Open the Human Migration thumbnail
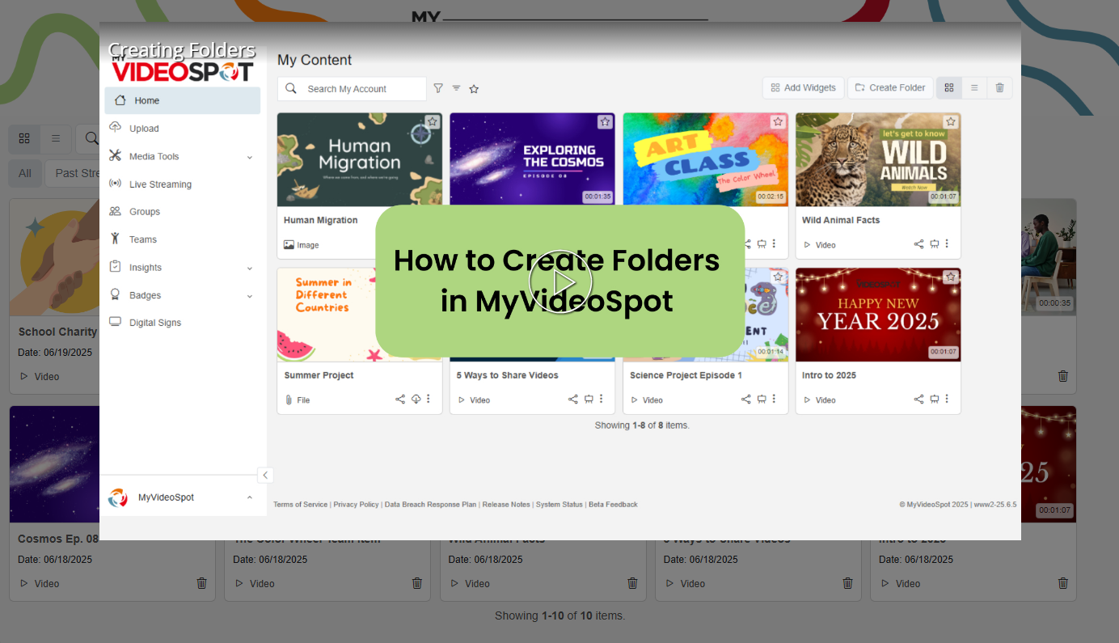The height and width of the screenshot is (643, 1119). 360,159
